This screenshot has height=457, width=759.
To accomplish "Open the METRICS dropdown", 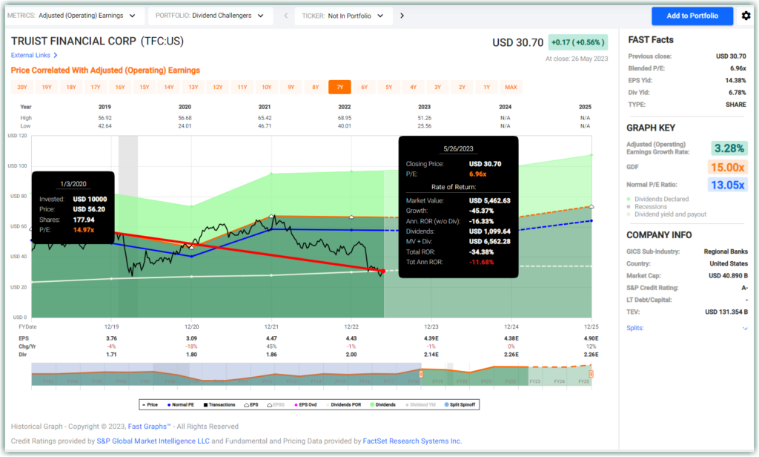I will click(x=74, y=16).
